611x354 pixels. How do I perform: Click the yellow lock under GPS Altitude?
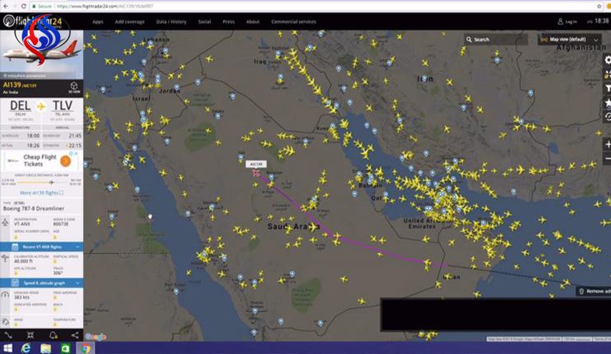(x=16, y=273)
